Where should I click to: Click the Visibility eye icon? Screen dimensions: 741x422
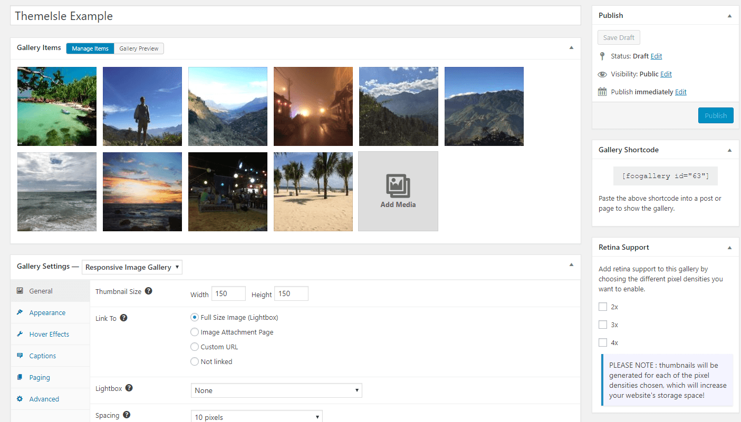[x=602, y=74]
